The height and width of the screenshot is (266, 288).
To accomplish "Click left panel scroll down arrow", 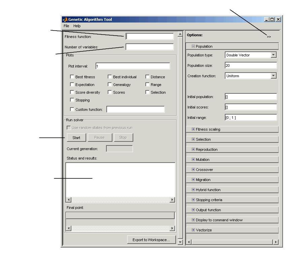I will (x=180, y=242).
